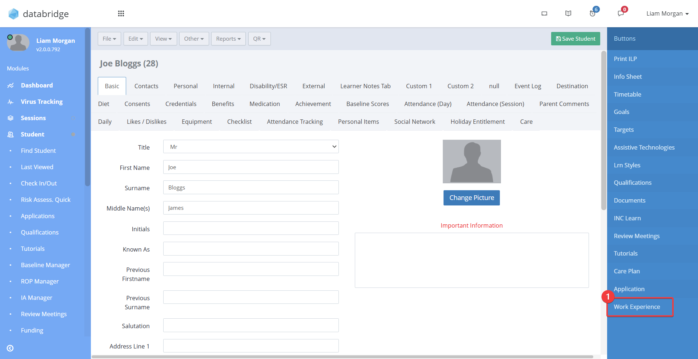The width and height of the screenshot is (698, 359).
Task: Open the Social Network tab
Action: pyautogui.click(x=414, y=122)
